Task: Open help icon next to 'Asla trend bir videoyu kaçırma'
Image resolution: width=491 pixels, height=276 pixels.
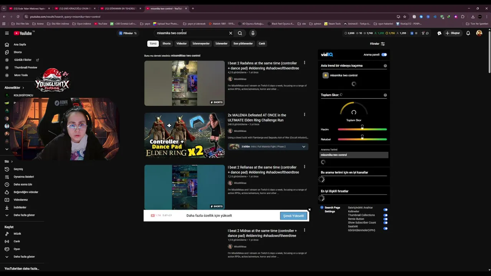Action: [x=385, y=66]
